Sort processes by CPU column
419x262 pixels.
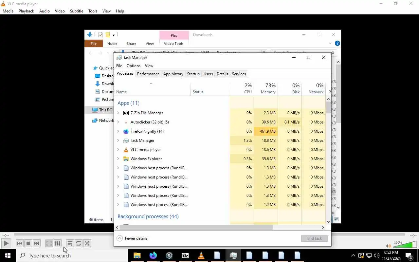242,88
